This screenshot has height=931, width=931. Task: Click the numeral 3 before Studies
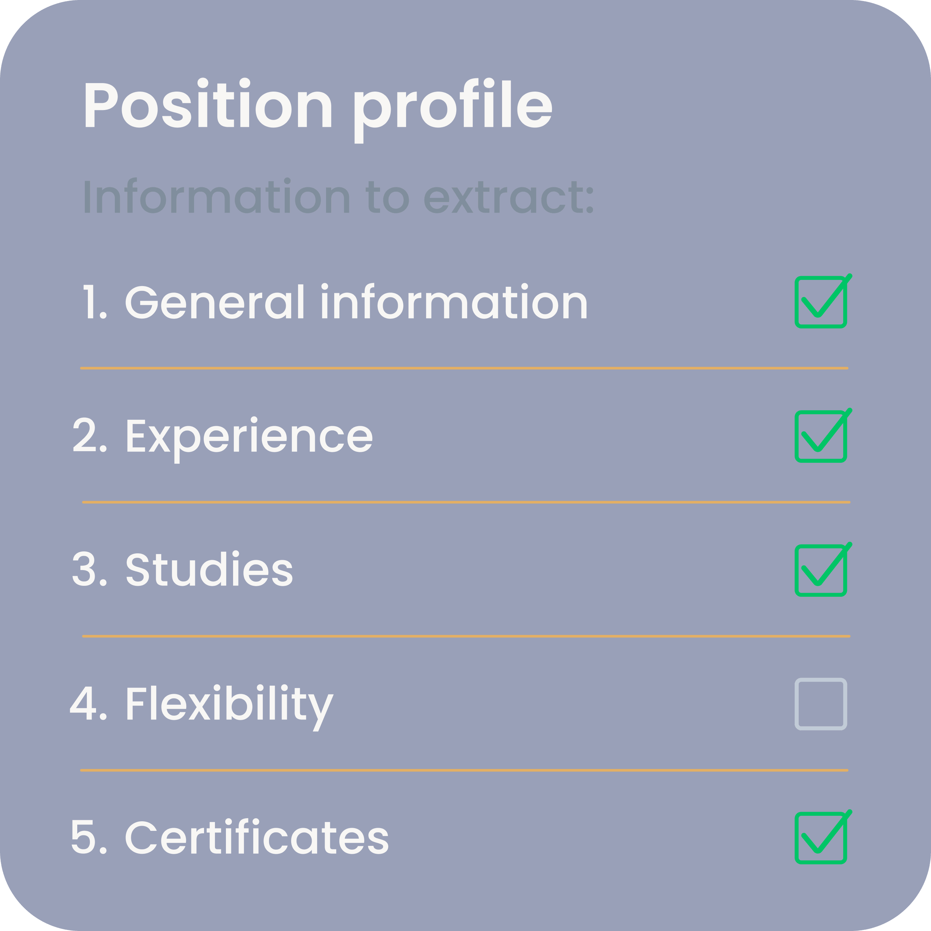(84, 569)
